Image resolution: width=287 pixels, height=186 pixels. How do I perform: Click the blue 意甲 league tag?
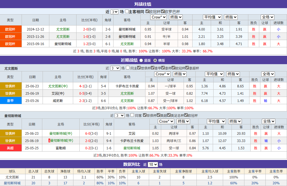tap(11, 100)
